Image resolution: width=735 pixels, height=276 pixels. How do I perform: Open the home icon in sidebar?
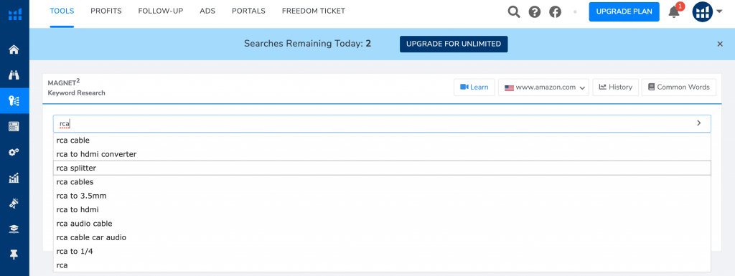14,49
